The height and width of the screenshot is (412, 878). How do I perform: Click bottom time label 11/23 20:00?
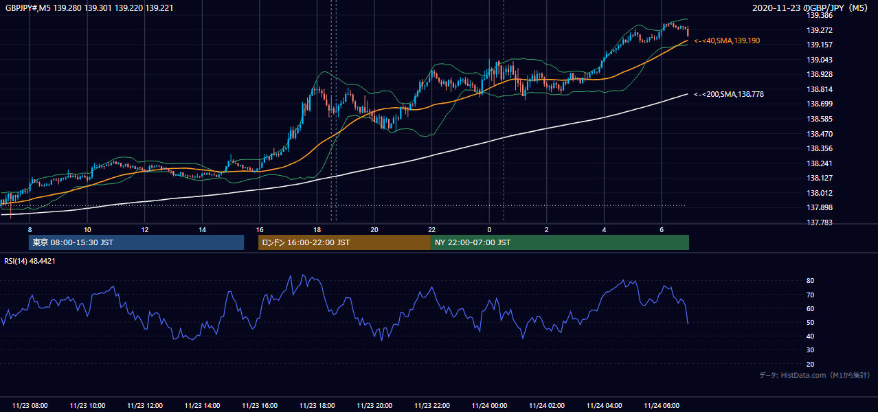tap(374, 406)
